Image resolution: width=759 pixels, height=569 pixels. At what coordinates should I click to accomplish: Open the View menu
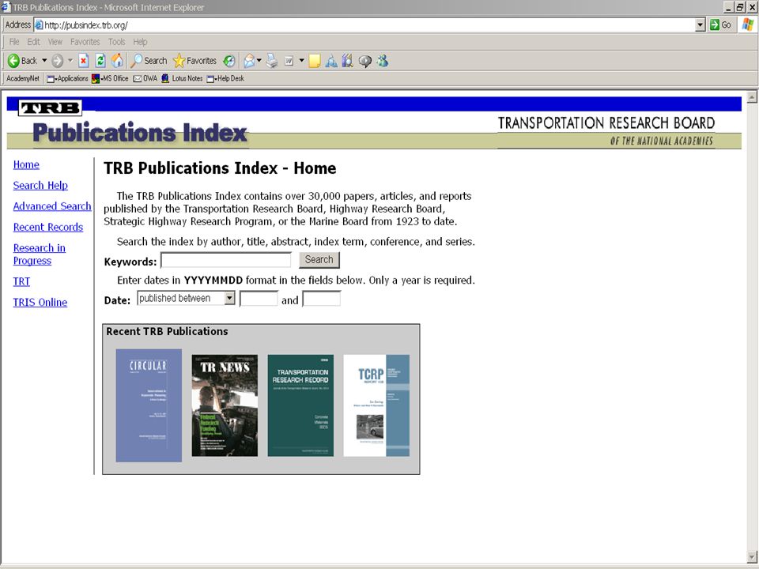pos(55,42)
